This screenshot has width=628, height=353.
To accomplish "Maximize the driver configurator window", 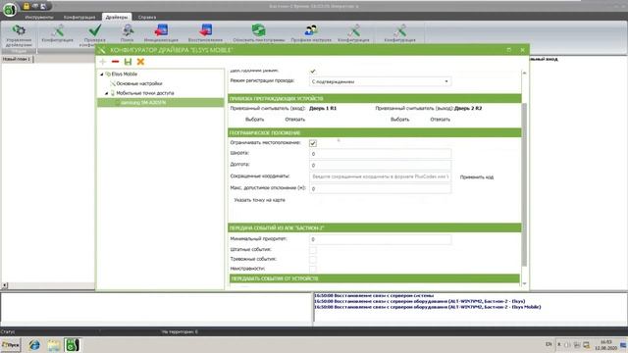I will 508,50.
